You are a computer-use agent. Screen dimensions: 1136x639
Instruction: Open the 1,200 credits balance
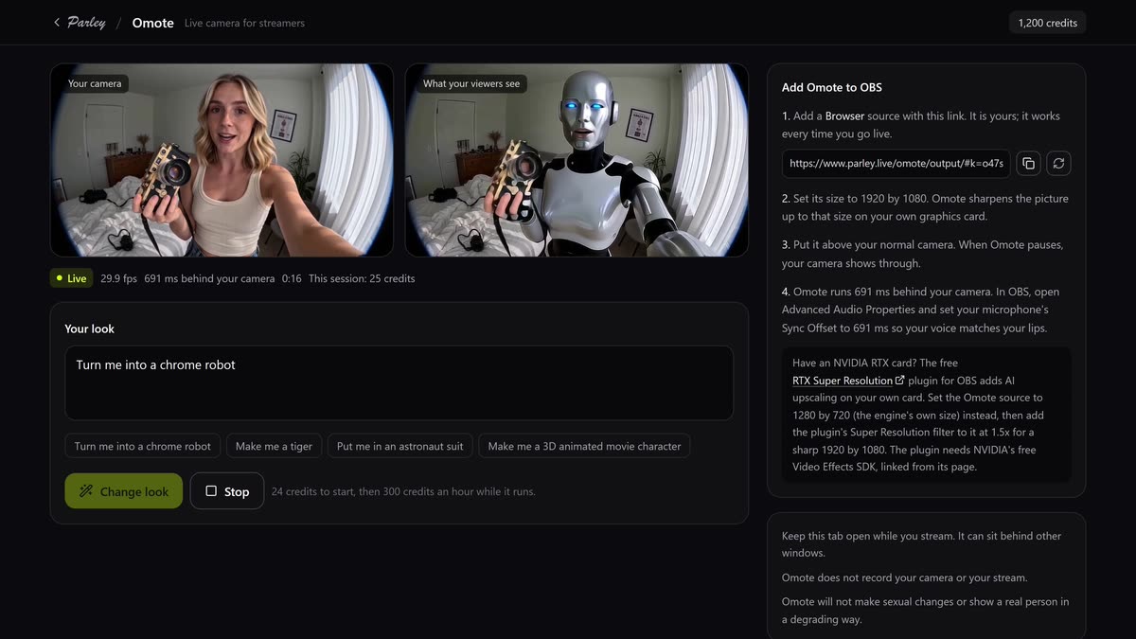pos(1047,23)
